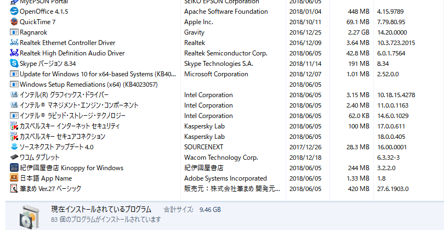
Task: Select インテル マネジメント・エンジン・コンポーネント entry
Action: pyautogui.click(x=79, y=105)
